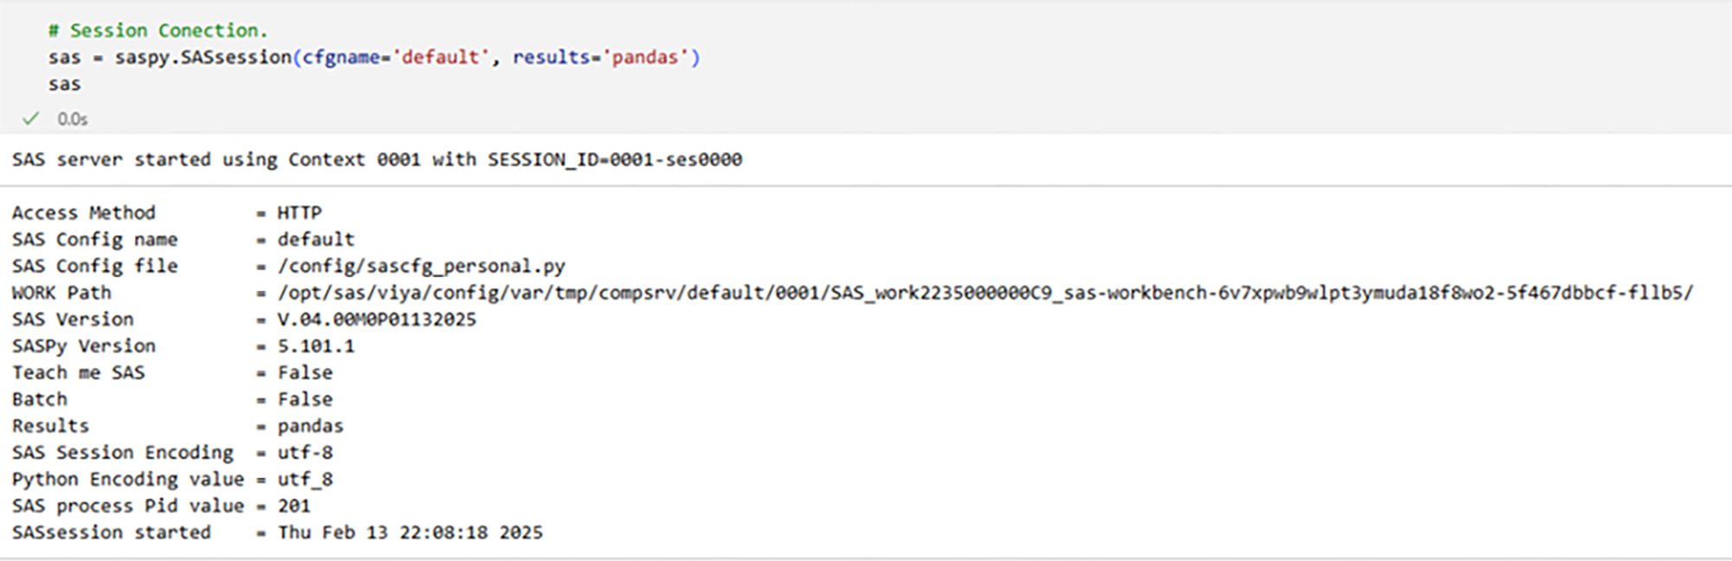1732x561 pixels.
Task: Click the '# Session Conection.' comment line
Action: [158, 30]
